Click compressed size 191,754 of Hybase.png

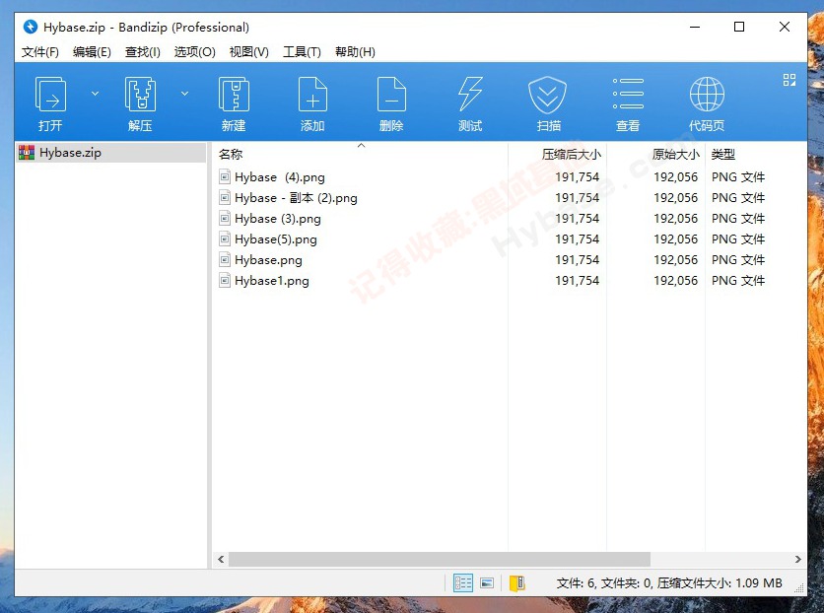[577, 260]
